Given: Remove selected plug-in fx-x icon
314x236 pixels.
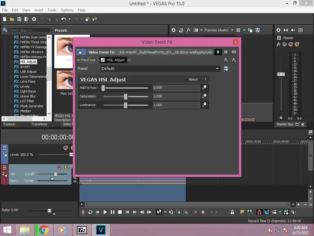Looking at the screenshot, I should coord(234,60).
